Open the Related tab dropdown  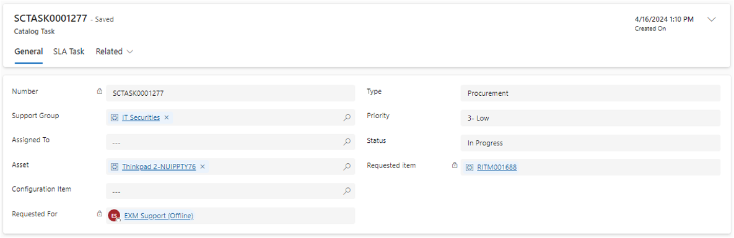coord(115,51)
